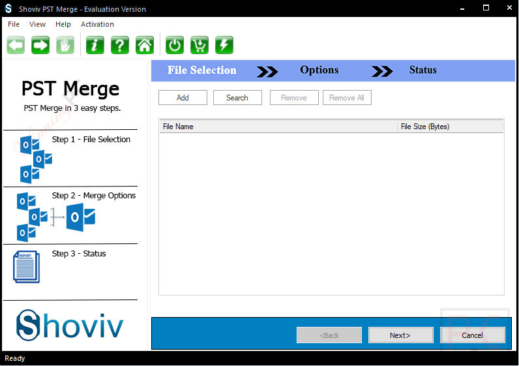Open the View menu
Image resolution: width=519 pixels, height=366 pixels.
(x=37, y=24)
